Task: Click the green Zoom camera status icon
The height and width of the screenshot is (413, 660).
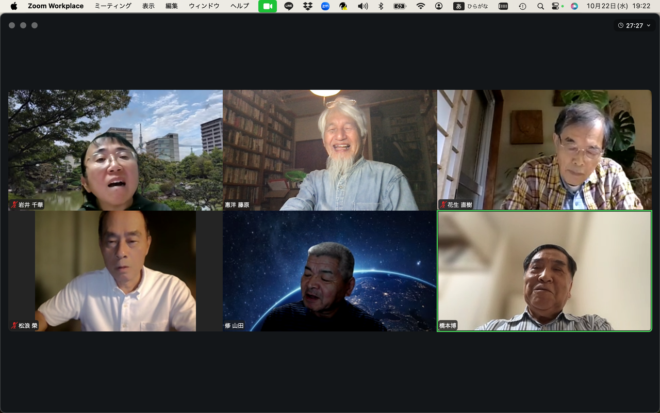Action: pos(268,6)
